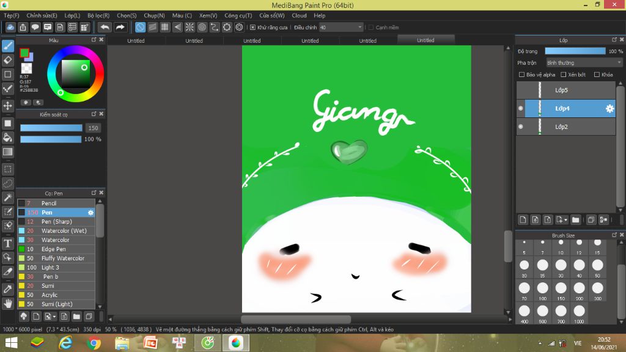Open Chrome from the taskbar
This screenshot has width=626, height=352.
pyautogui.click(x=94, y=343)
